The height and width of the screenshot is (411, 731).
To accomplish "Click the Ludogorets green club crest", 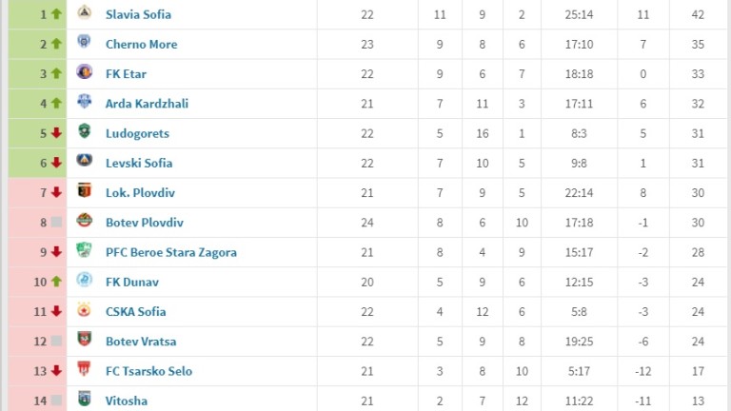I will 85,132.
